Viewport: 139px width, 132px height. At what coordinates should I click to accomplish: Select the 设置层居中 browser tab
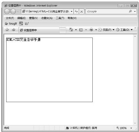[x=39, y=30]
